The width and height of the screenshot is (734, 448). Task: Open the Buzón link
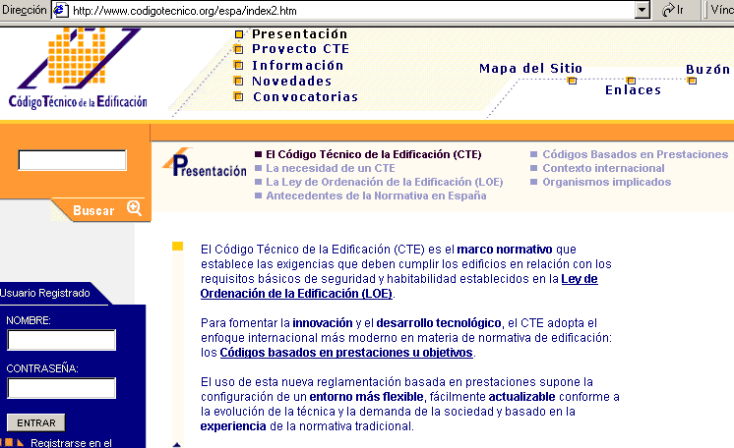[707, 70]
